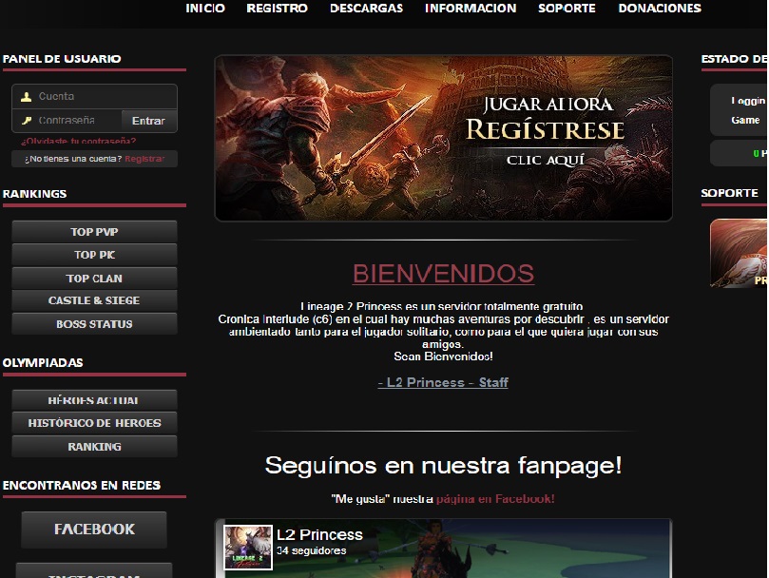Select INFORMACION in the top navigation
769x578 pixels.
pos(471,9)
